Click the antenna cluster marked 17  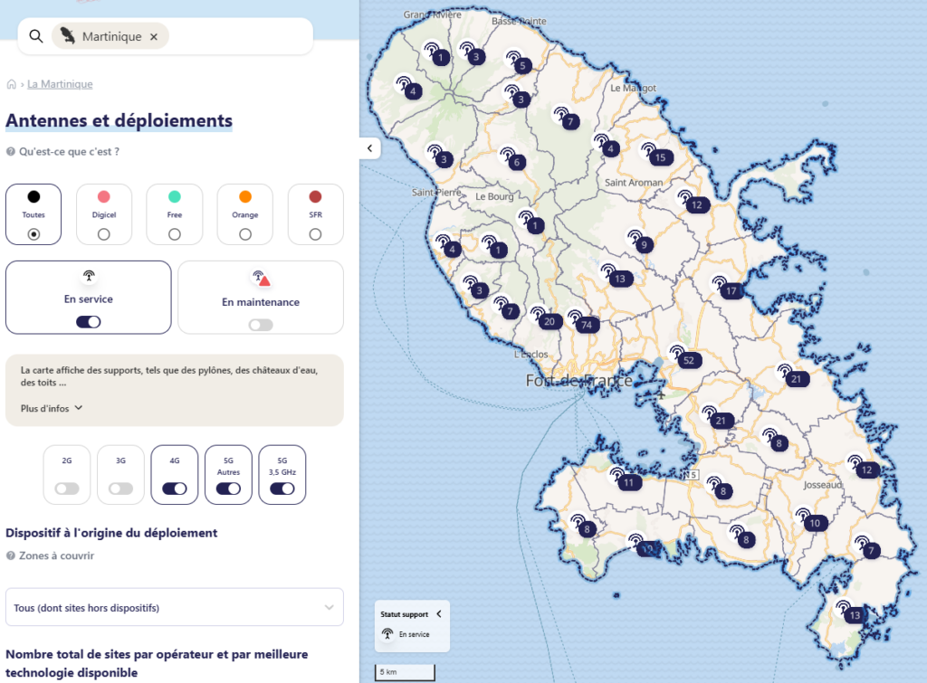click(731, 290)
